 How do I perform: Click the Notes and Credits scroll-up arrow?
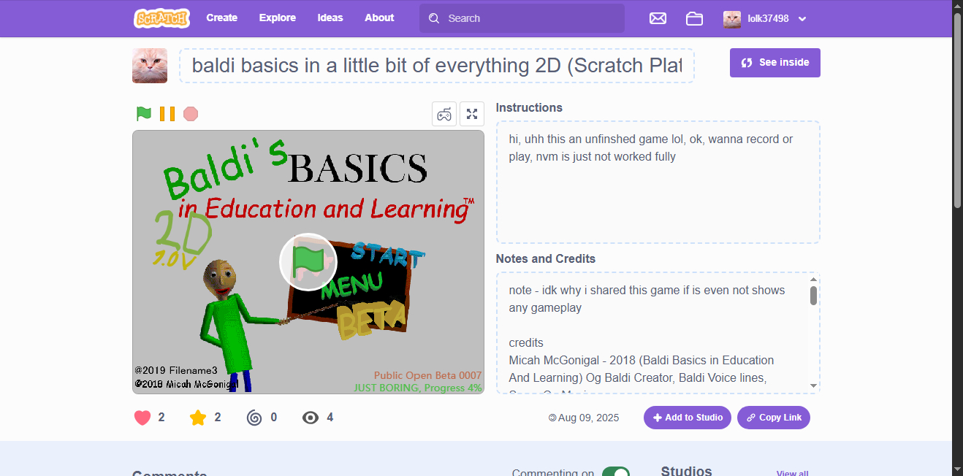pos(814,280)
